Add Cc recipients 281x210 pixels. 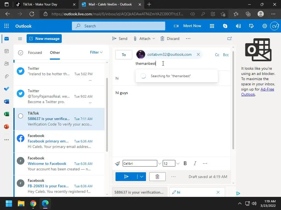[x=217, y=55]
